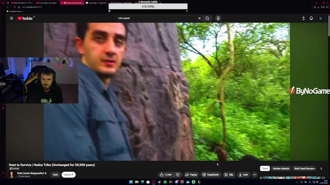Subscribe with the Abone ol button
330x185 pixels.
coord(69,175)
